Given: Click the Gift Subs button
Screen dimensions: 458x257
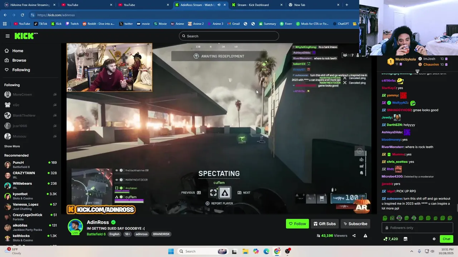Looking at the screenshot, I should (x=325, y=224).
